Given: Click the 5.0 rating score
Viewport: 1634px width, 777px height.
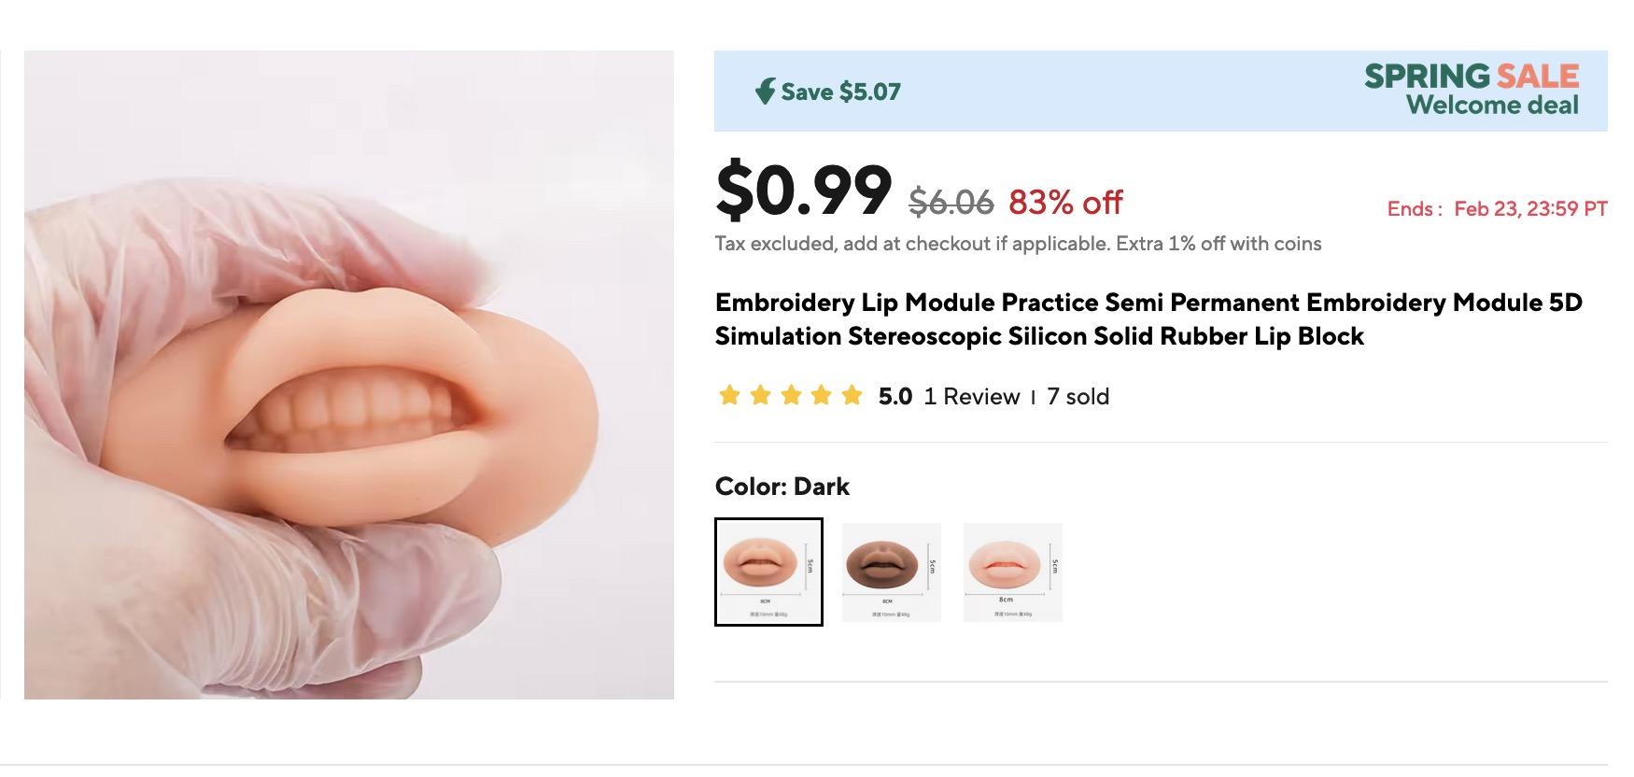Looking at the screenshot, I should coord(894,397).
